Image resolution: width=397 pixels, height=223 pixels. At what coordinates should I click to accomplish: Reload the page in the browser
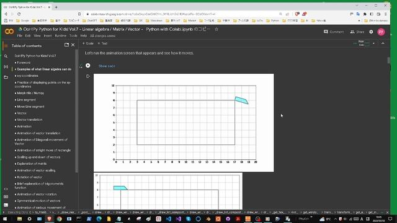point(19,14)
